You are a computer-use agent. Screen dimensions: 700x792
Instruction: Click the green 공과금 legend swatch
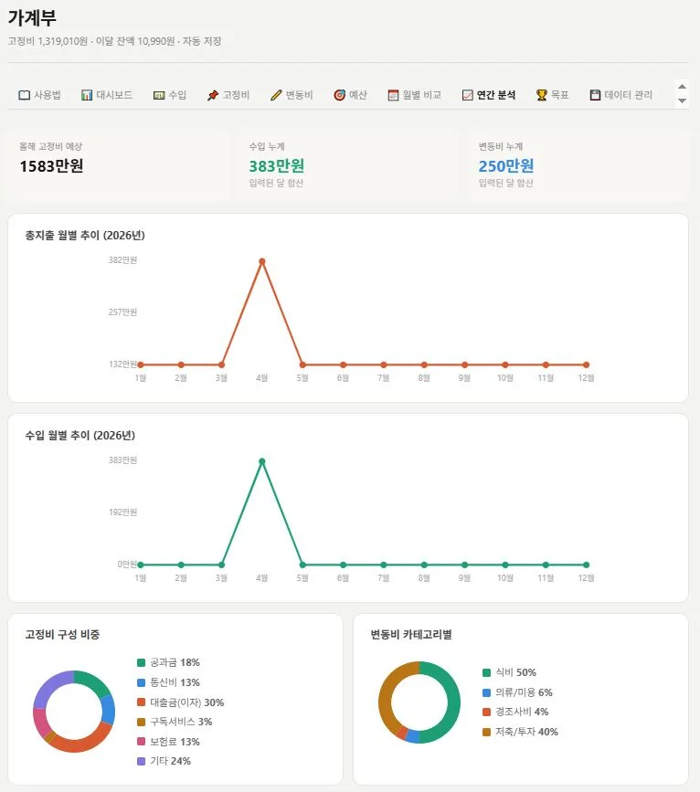click(141, 662)
